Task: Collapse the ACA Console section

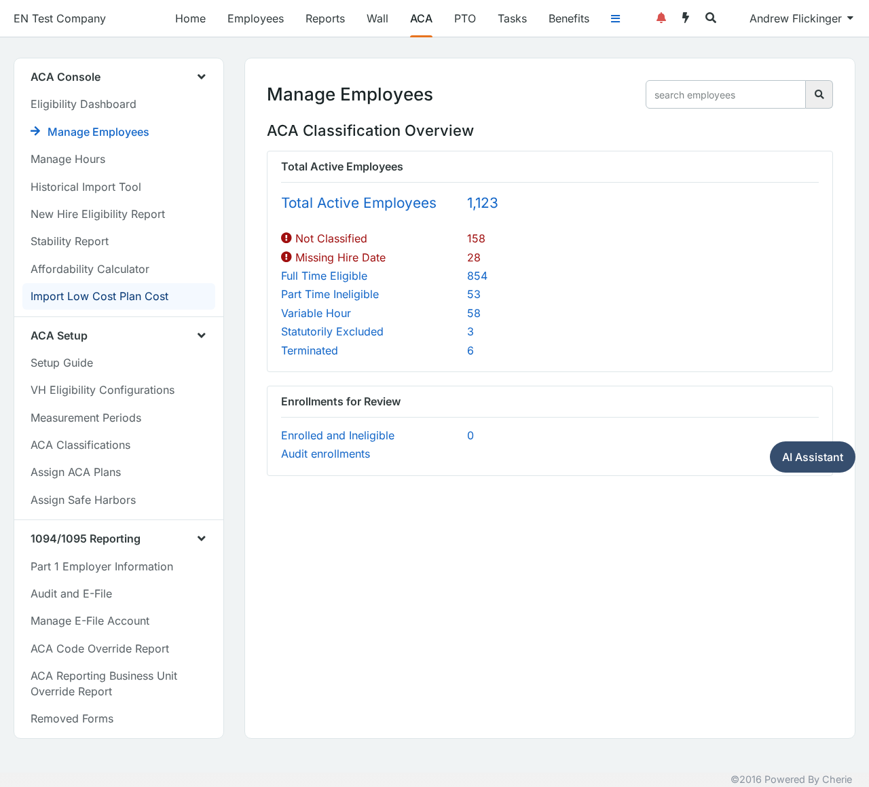Action: coord(202,77)
